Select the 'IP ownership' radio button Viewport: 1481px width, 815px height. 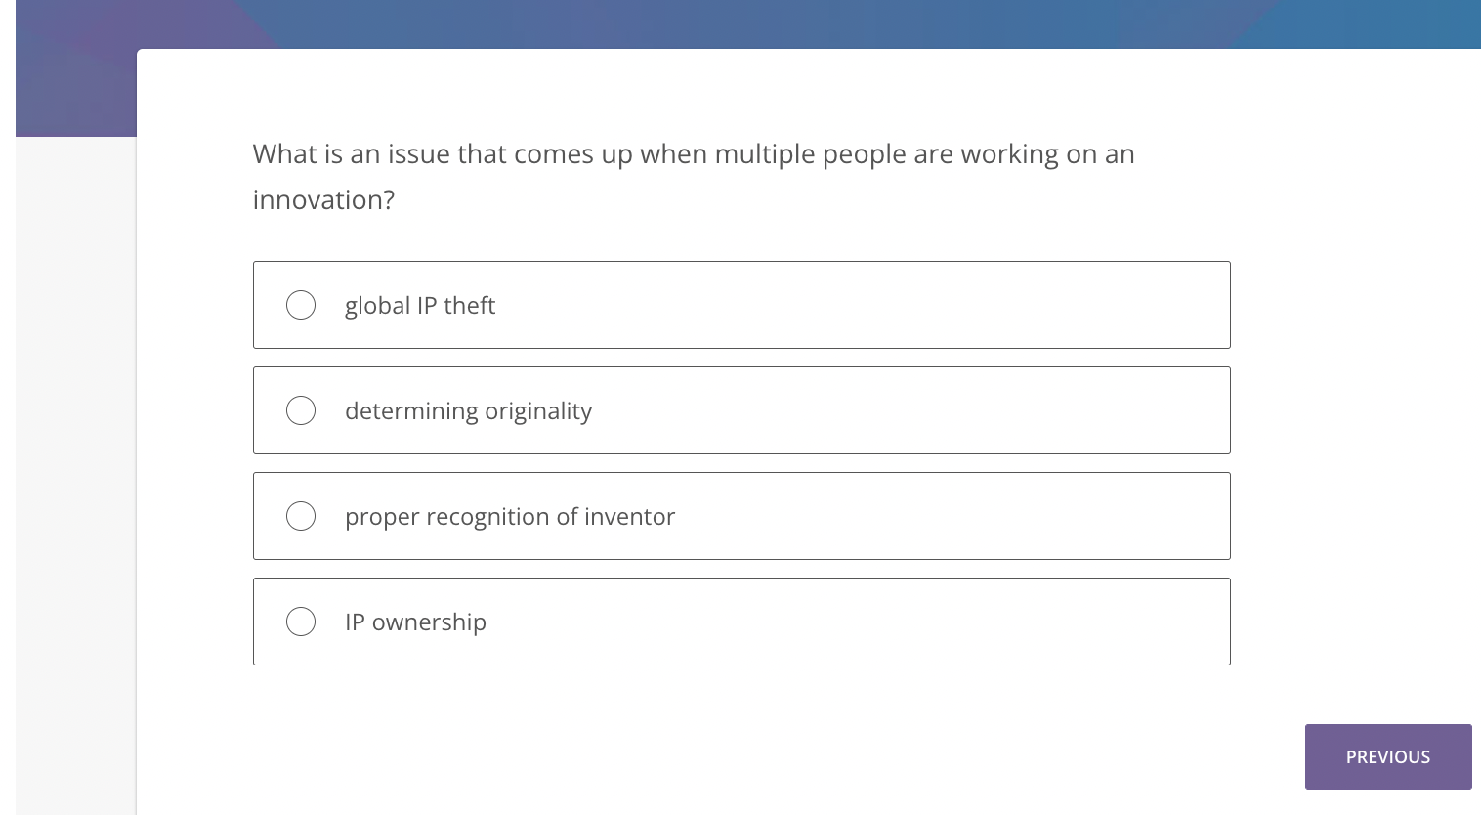301,622
